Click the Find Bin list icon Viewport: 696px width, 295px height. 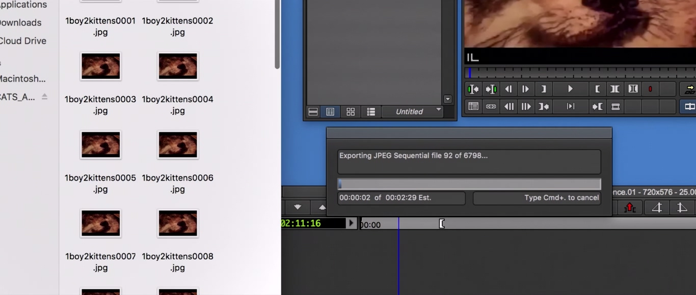click(473, 106)
